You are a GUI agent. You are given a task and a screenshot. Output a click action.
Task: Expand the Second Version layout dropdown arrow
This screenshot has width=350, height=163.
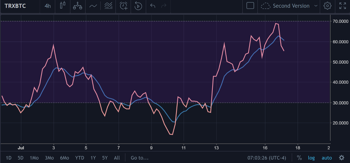(316, 6)
